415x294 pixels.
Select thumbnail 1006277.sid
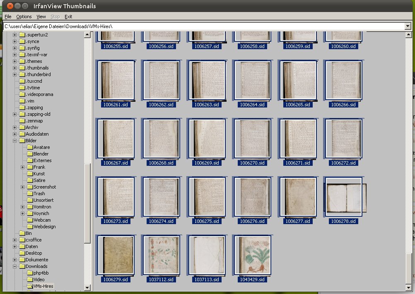(298, 197)
